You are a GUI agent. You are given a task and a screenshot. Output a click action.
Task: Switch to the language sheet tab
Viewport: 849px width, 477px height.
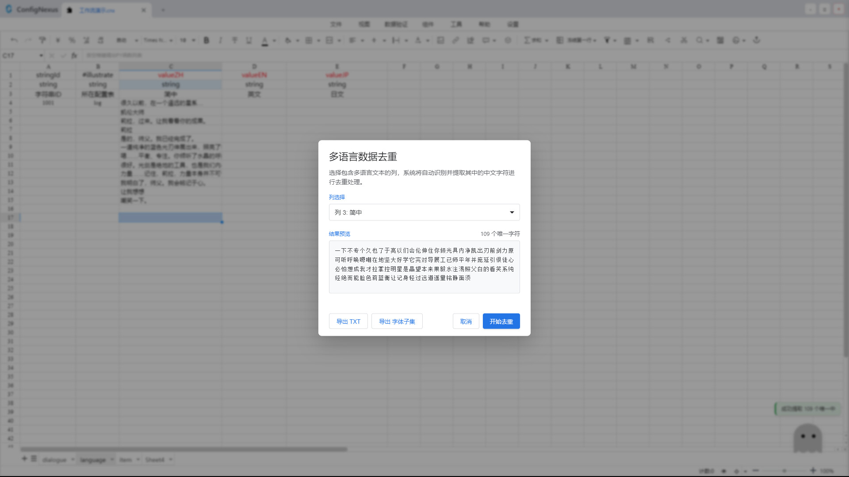coord(92,459)
